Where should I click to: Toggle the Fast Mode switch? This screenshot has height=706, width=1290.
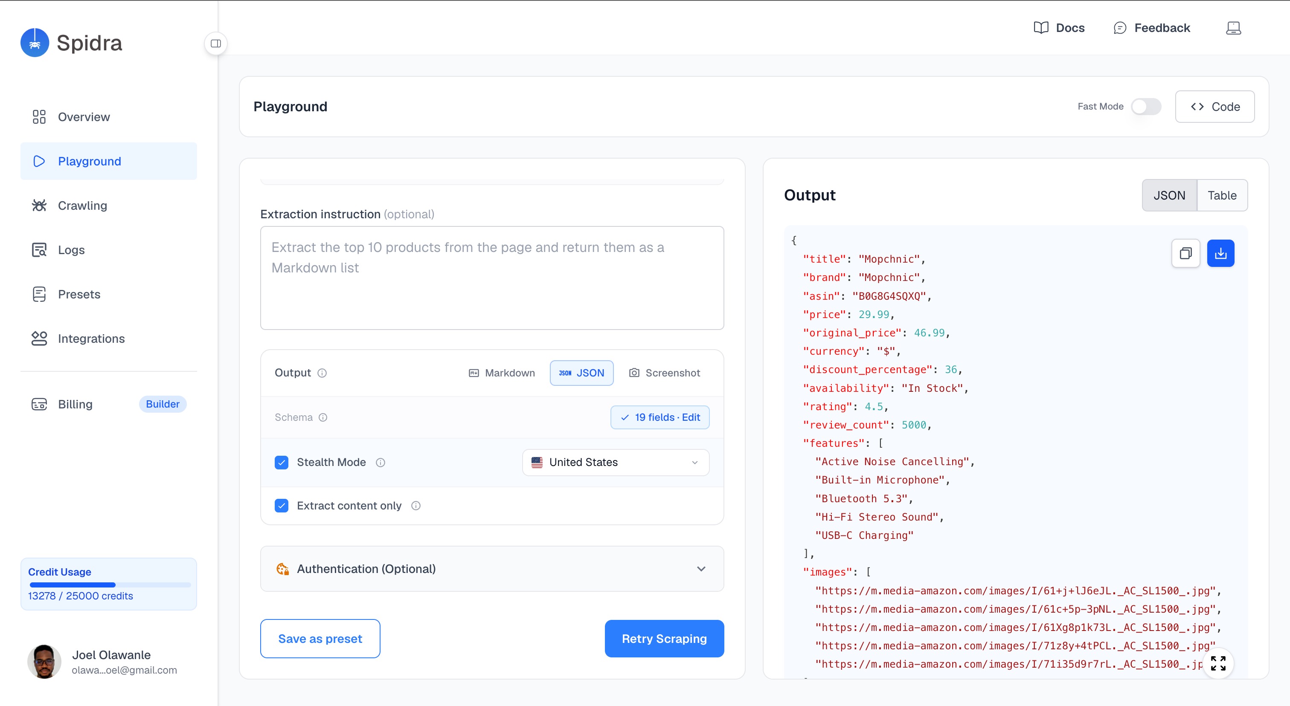pyautogui.click(x=1146, y=107)
